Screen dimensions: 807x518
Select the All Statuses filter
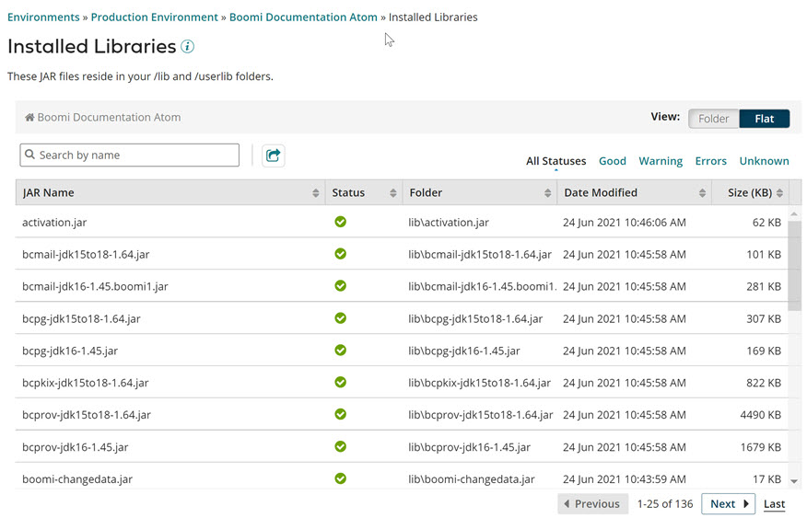point(556,161)
